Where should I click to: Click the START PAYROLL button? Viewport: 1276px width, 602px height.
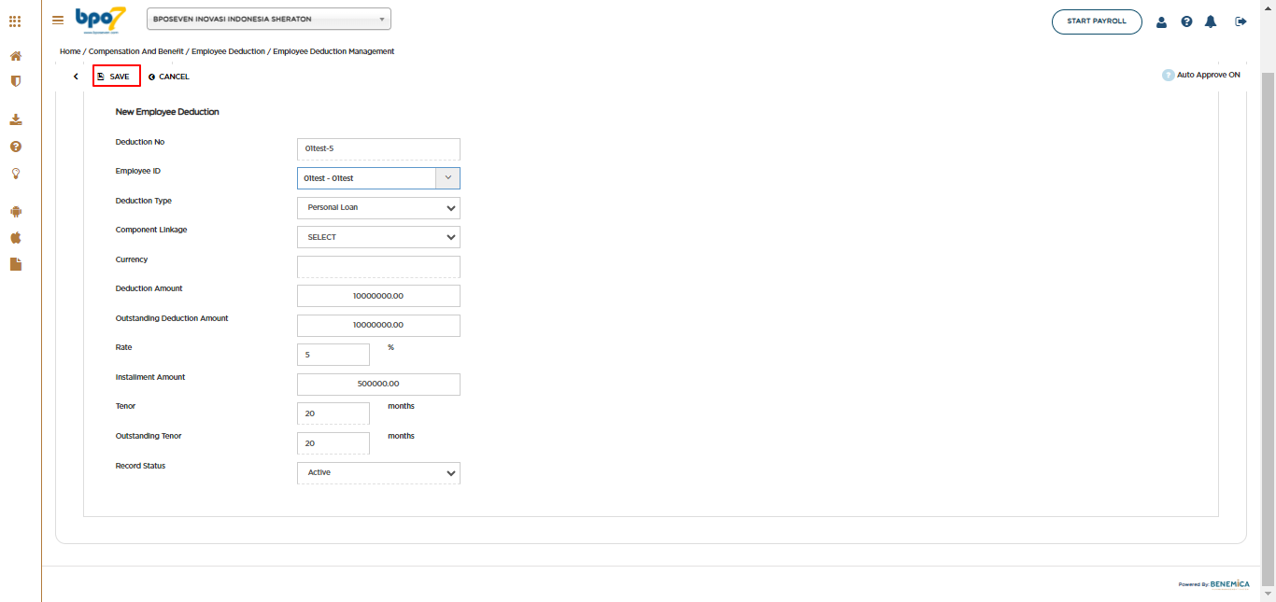[x=1097, y=21]
